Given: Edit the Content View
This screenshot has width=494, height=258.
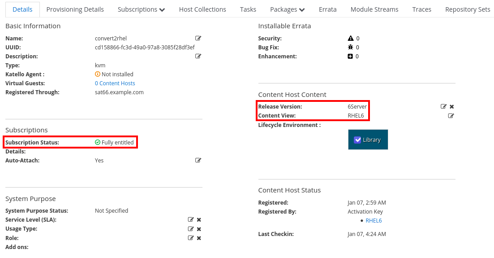Looking at the screenshot, I should coord(451,116).
